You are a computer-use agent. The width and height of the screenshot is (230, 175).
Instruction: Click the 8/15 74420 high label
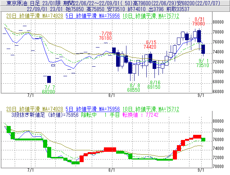(x=150, y=45)
